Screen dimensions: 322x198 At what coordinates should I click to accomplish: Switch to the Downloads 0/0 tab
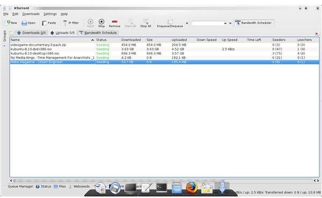tap(32, 33)
